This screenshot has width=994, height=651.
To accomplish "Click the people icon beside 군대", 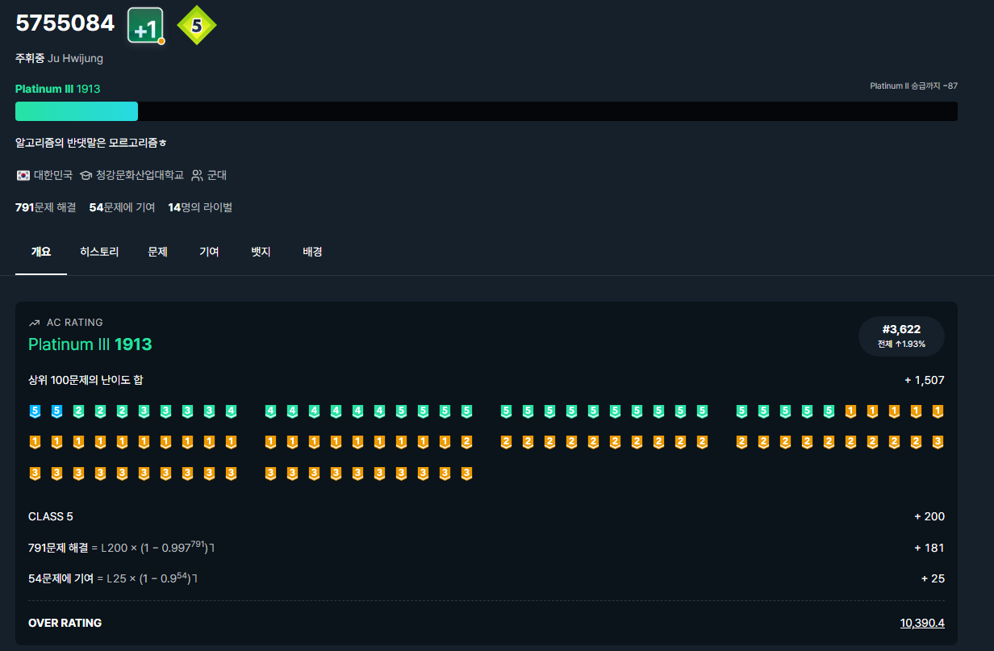I will coord(197,175).
